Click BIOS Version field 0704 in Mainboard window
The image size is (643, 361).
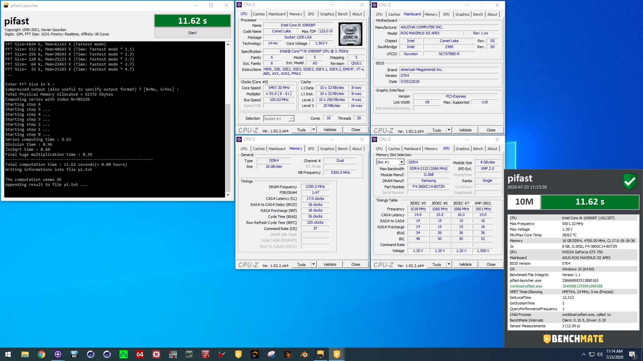tap(449, 76)
